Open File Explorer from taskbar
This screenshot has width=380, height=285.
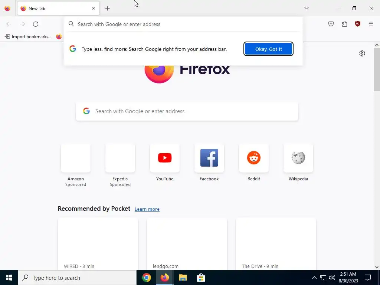pyautogui.click(x=183, y=278)
